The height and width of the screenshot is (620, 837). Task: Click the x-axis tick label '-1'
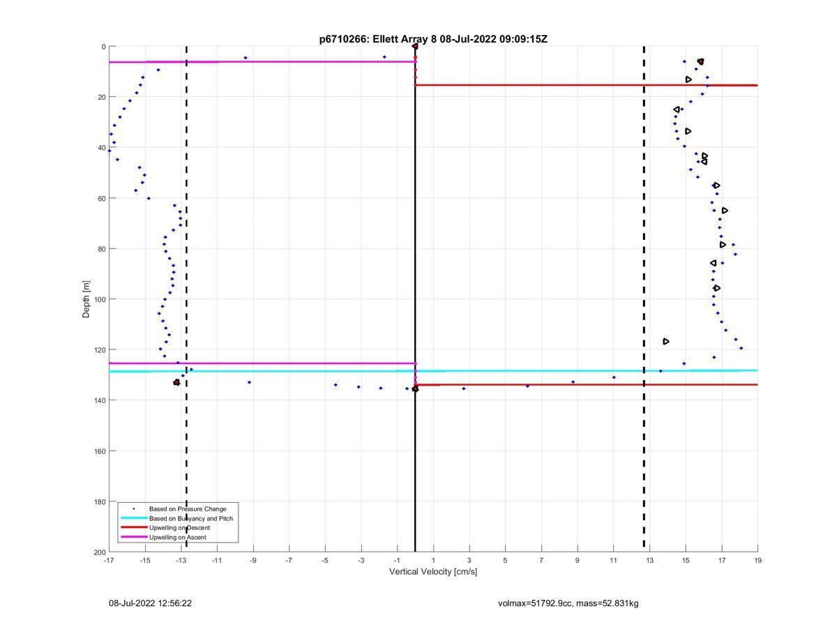point(397,560)
